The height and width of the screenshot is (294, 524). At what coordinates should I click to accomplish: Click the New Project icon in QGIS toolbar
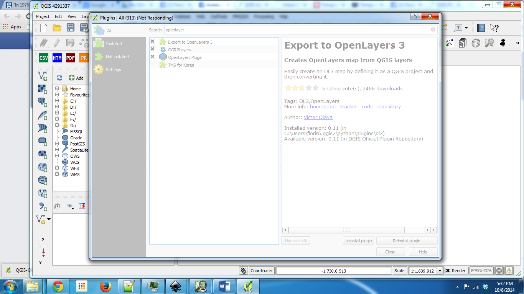pos(44,28)
